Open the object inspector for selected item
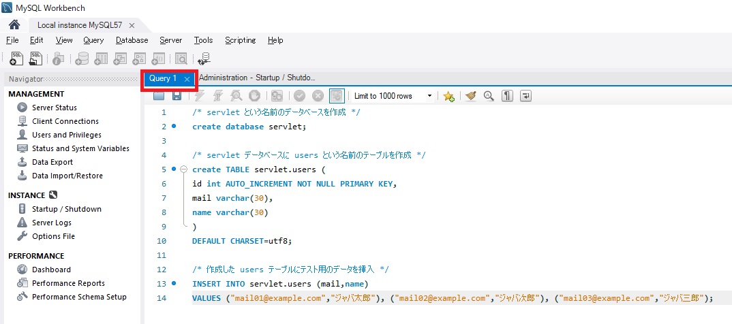 tap(59, 59)
